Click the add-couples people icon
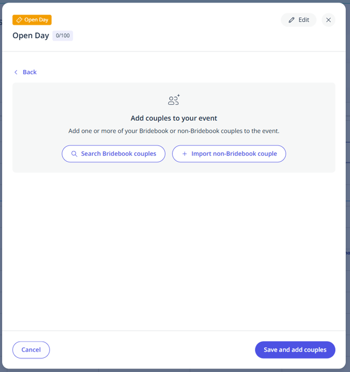This screenshot has height=372, width=350. point(174,100)
